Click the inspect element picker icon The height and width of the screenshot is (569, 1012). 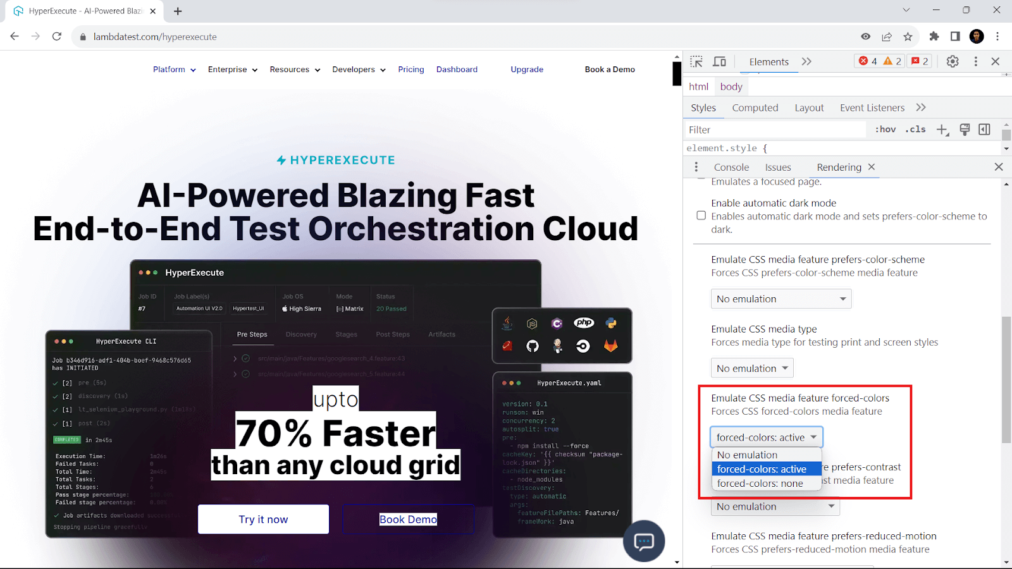point(696,61)
